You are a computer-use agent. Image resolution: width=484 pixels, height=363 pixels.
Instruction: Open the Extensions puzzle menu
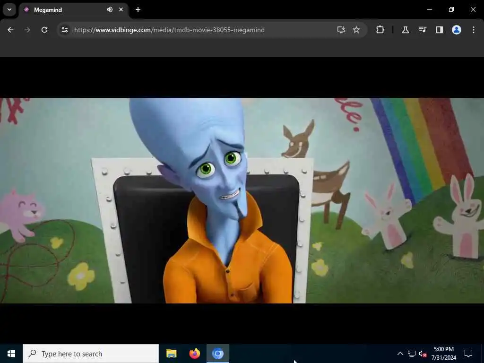[x=380, y=30]
